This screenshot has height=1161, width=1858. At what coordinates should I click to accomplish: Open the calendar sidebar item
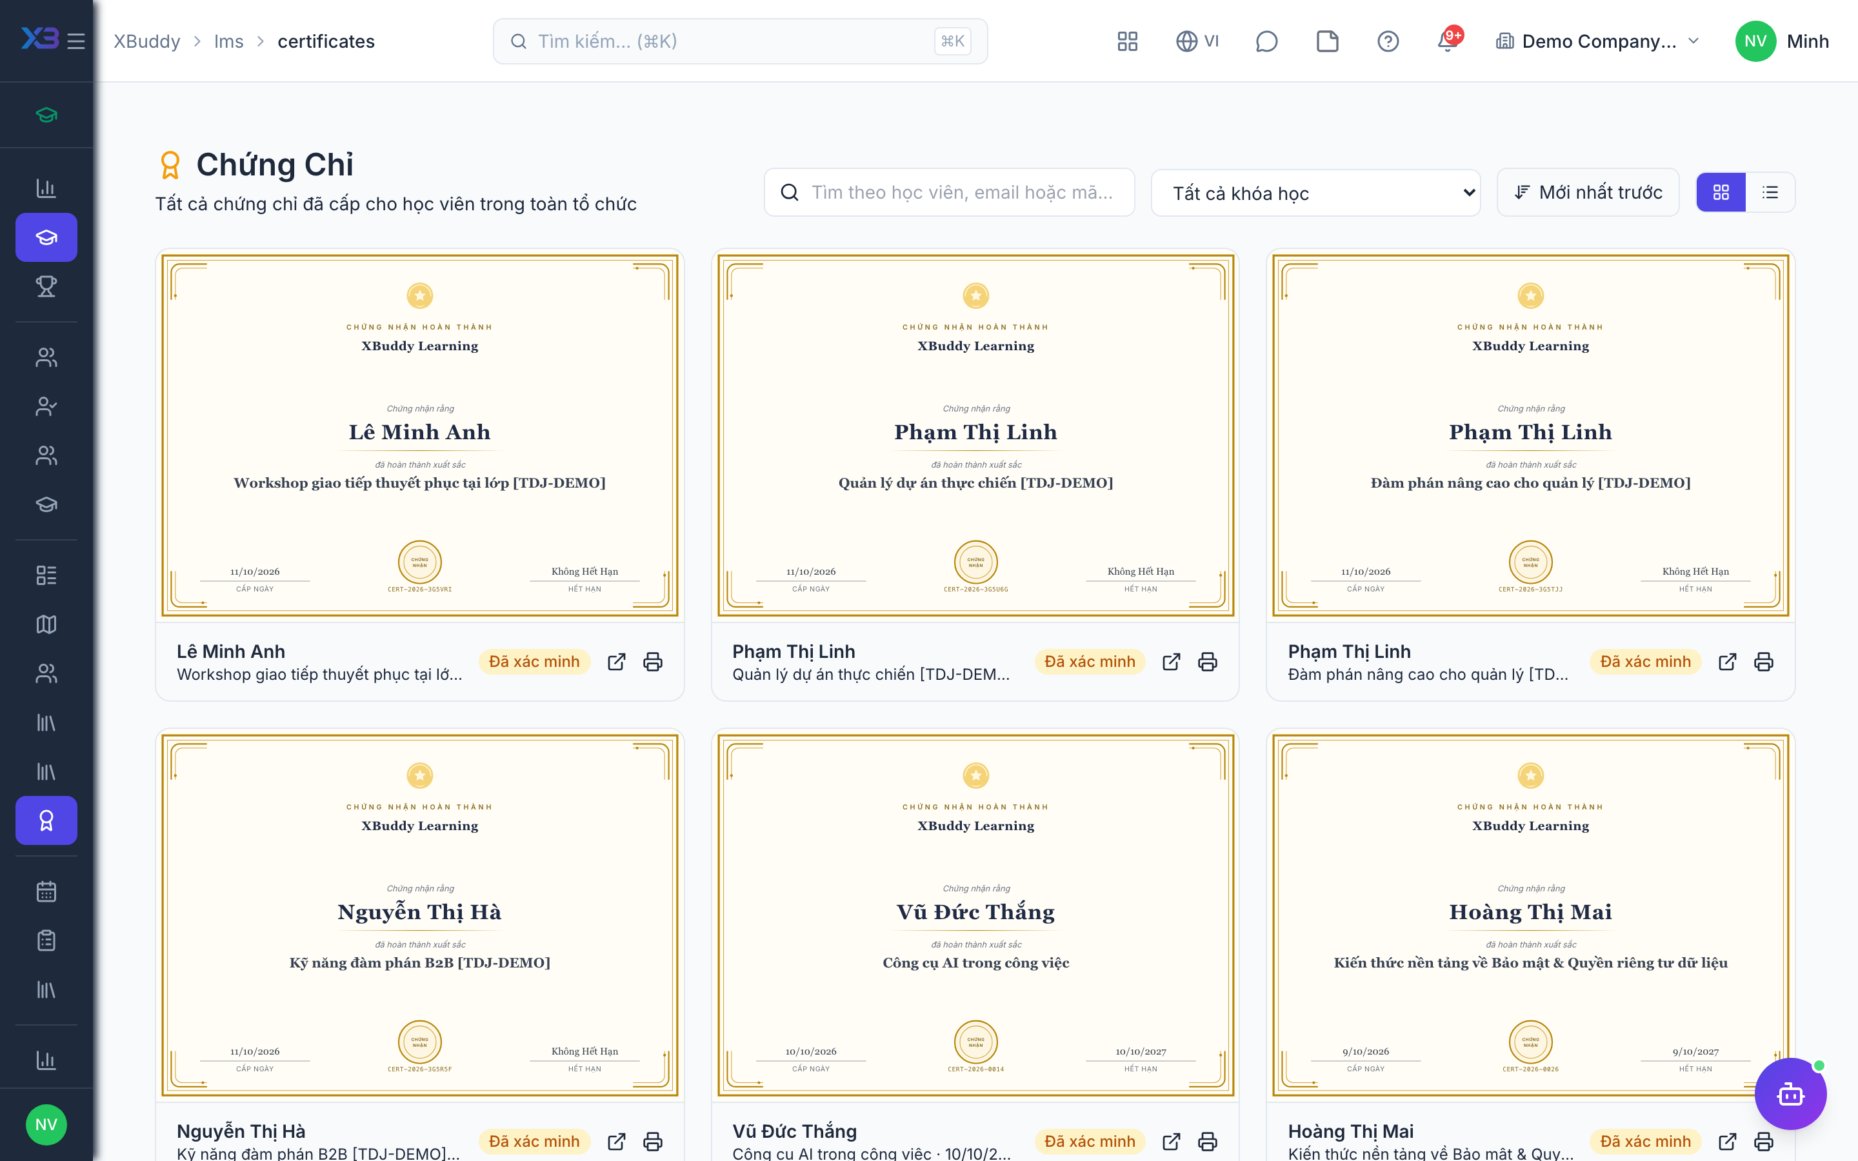point(46,891)
